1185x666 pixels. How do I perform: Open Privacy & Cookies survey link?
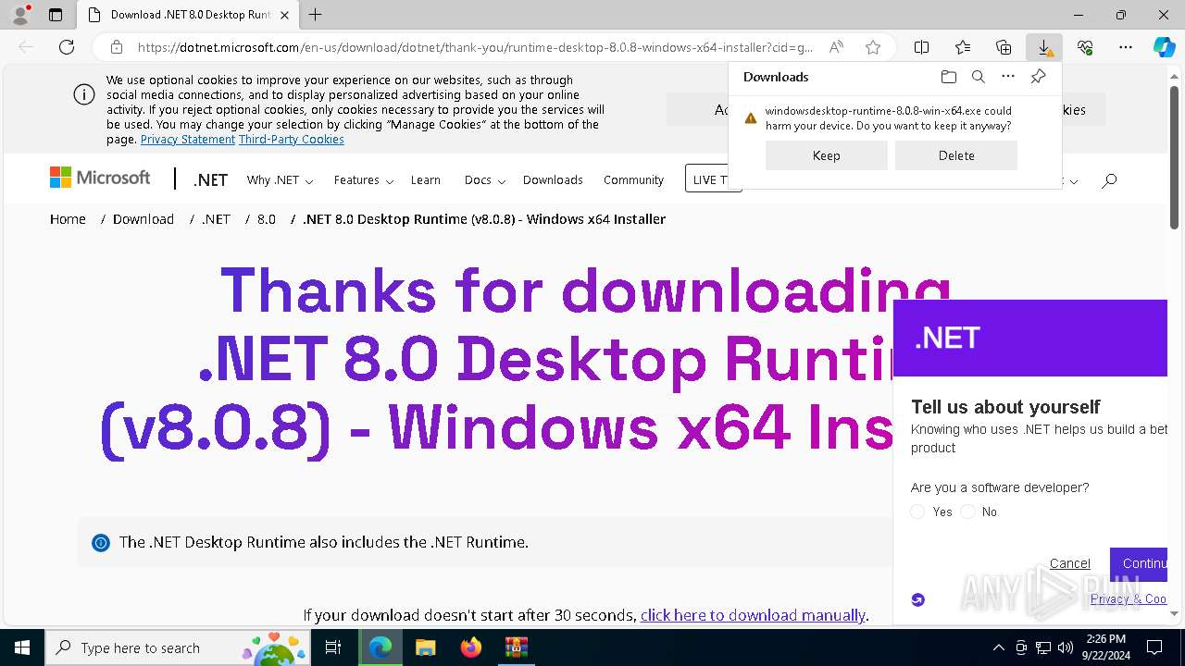click(1129, 598)
